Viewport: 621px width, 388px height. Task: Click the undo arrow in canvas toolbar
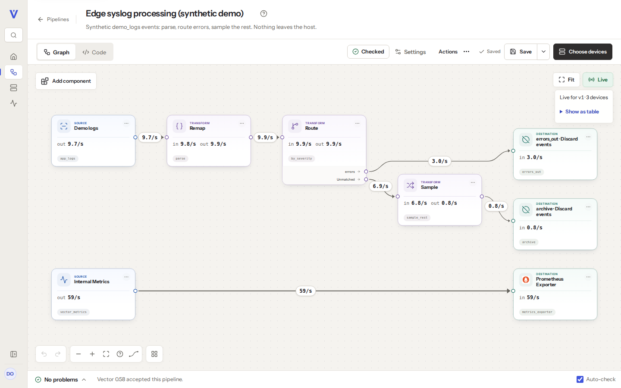point(44,354)
